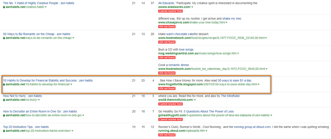The width and height of the screenshot is (331, 139).
Task: Open frugalforlife.blogspot.com 30-ways-to-save URL
Action: click(x=207, y=84)
